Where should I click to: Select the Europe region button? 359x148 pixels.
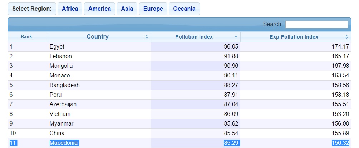pyautogui.click(x=153, y=9)
